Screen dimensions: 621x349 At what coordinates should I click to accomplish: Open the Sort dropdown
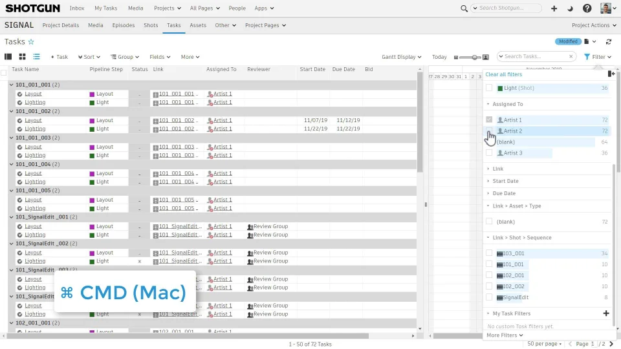click(x=89, y=57)
